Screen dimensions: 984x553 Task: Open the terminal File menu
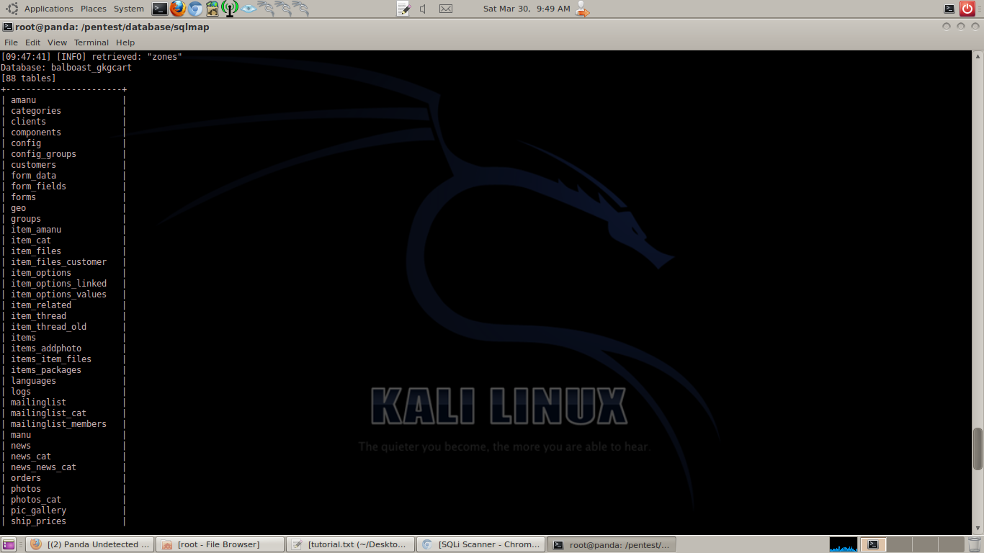11,42
